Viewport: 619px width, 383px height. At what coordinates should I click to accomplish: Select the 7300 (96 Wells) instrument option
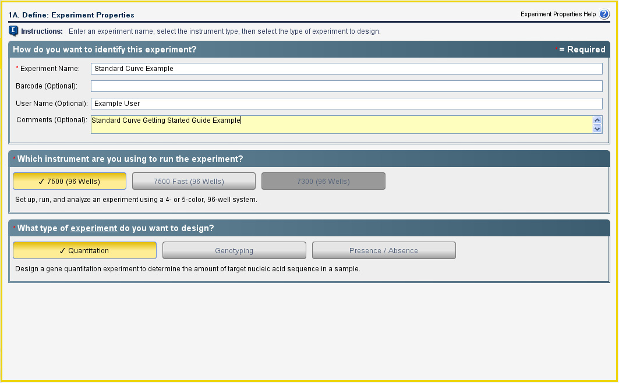323,182
